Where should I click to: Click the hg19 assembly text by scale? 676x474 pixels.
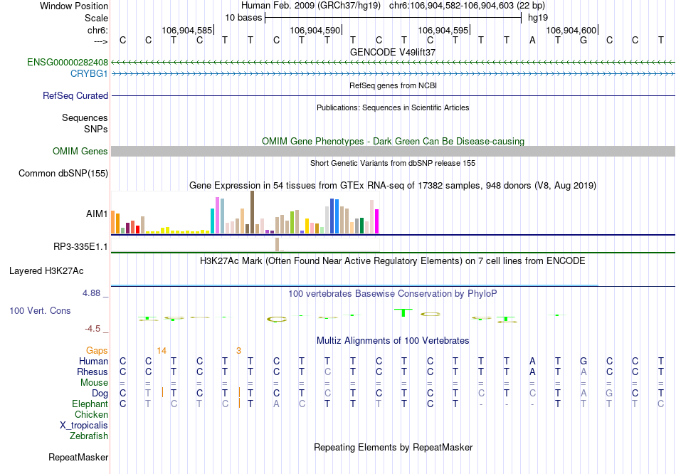[538, 18]
